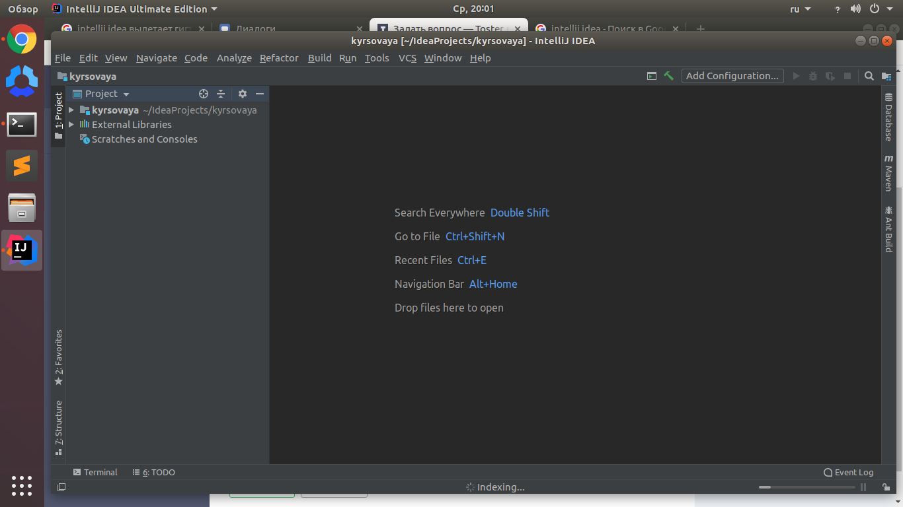The height and width of the screenshot is (507, 903).
Task: Open the Run menu
Action: 348,58
